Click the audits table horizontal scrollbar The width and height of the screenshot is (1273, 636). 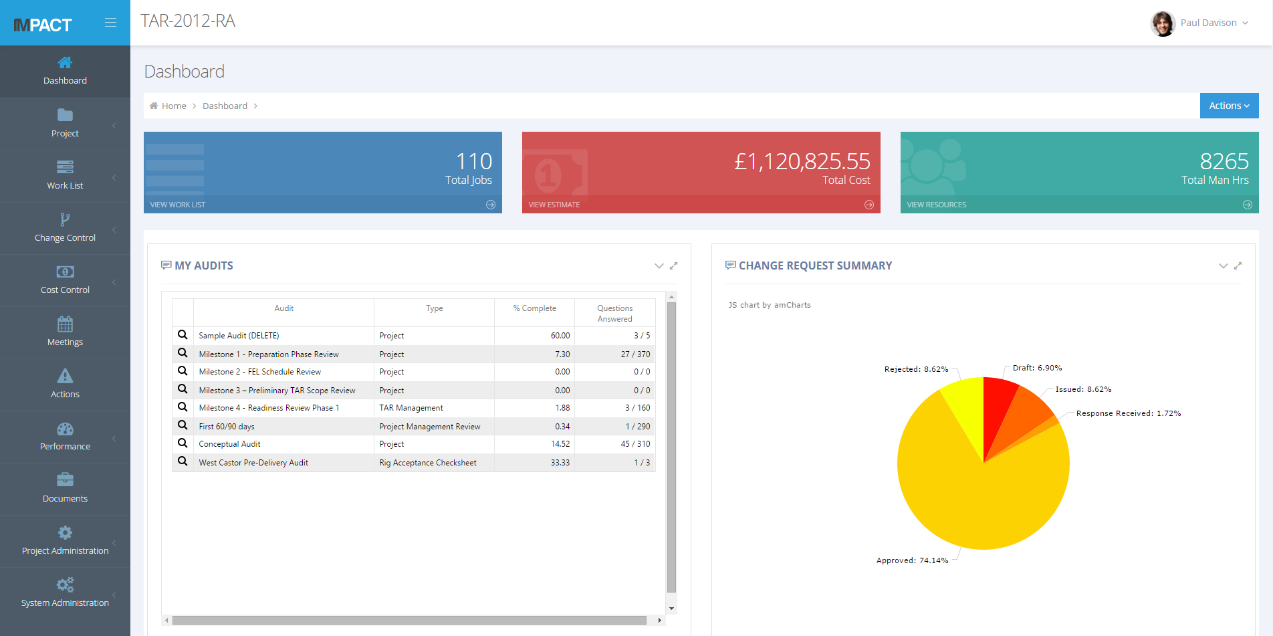tap(409, 620)
